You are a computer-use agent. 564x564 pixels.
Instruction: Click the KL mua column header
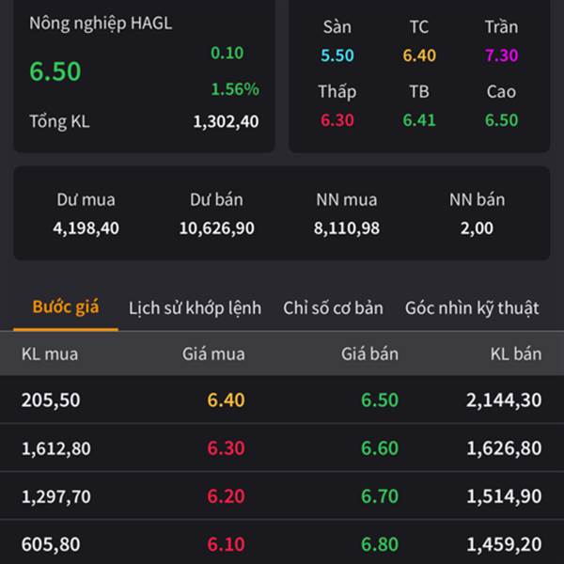(x=50, y=353)
